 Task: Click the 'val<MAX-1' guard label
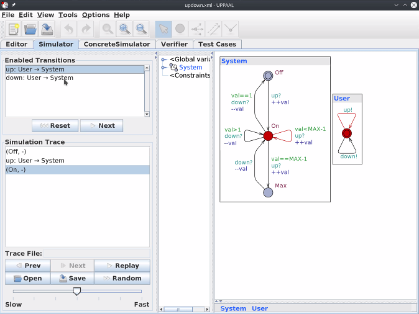point(310,129)
